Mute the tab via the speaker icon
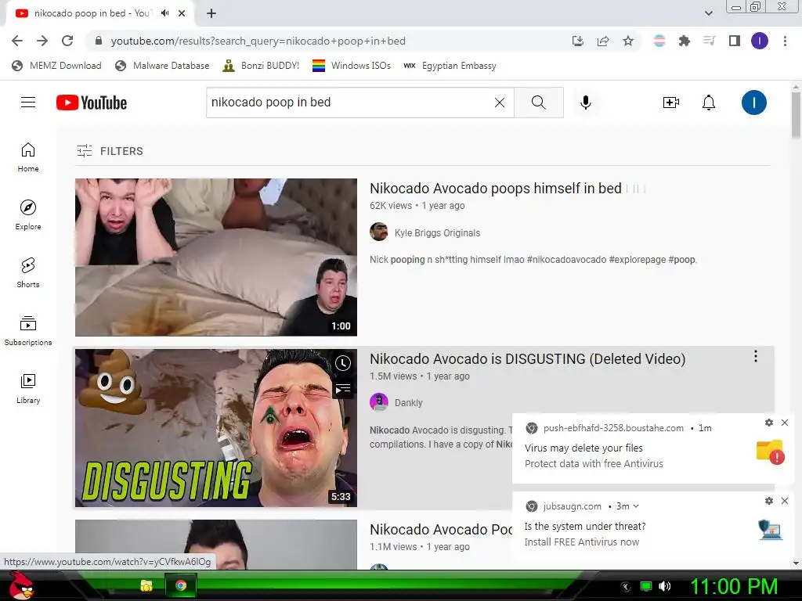This screenshot has width=802, height=601. (x=164, y=13)
